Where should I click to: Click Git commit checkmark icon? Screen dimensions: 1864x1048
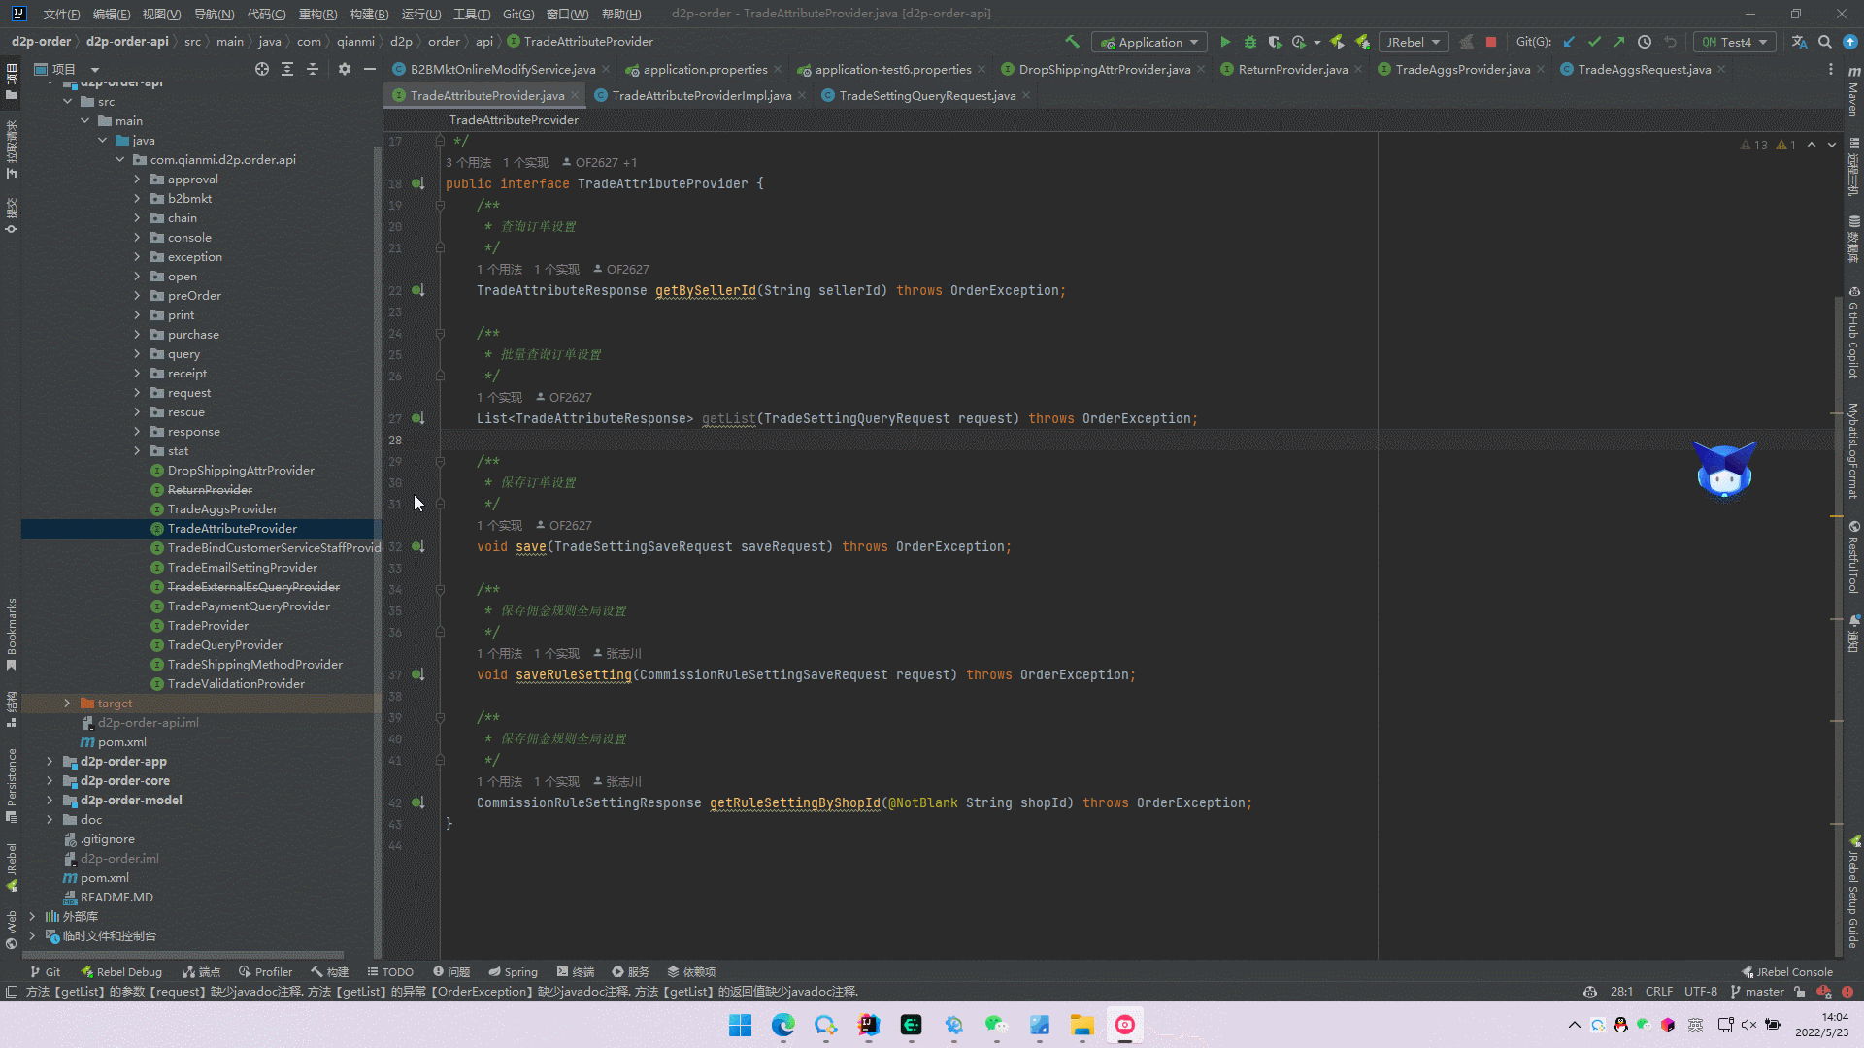point(1594,42)
